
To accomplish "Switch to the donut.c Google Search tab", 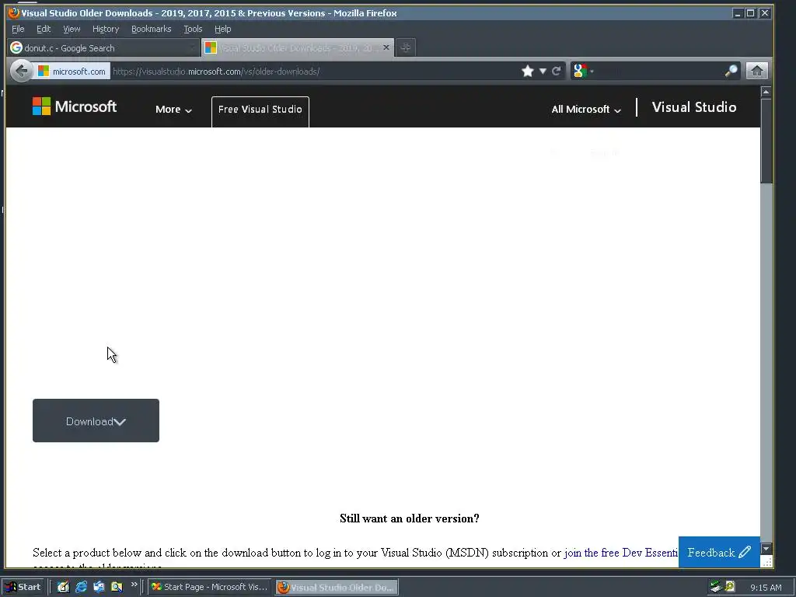I will 103,47.
